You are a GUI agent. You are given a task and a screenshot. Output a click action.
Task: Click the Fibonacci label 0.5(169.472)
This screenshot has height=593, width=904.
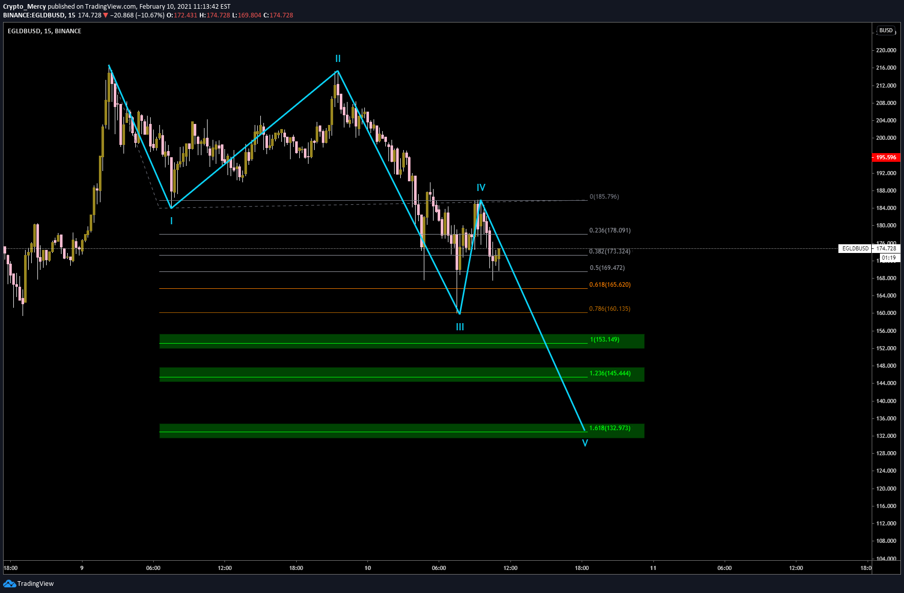coord(607,268)
